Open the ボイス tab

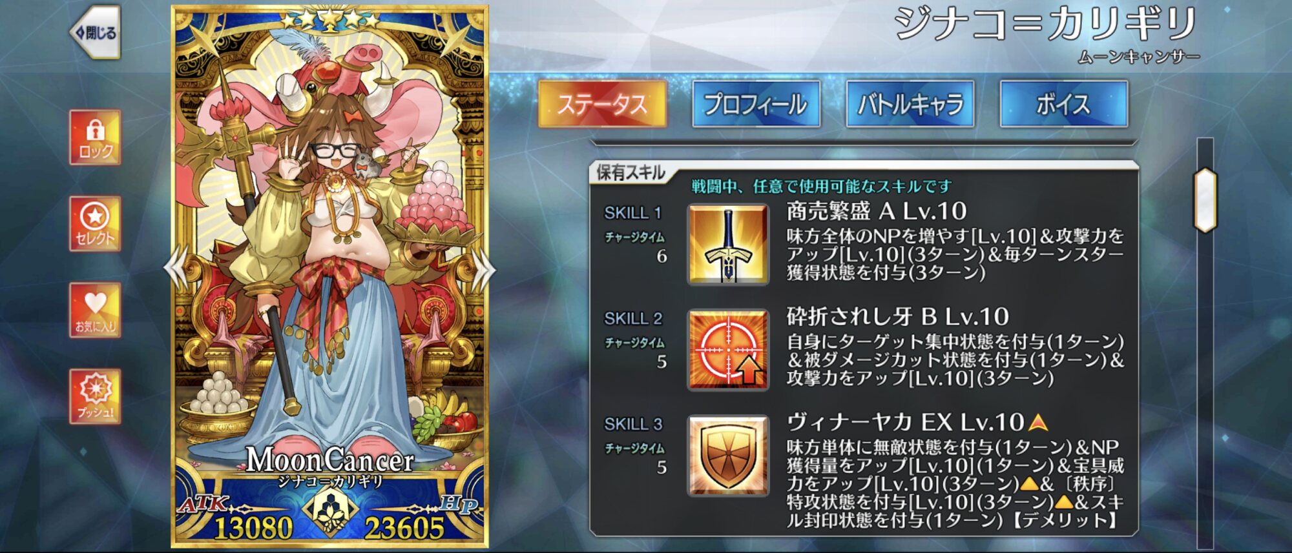(1064, 104)
